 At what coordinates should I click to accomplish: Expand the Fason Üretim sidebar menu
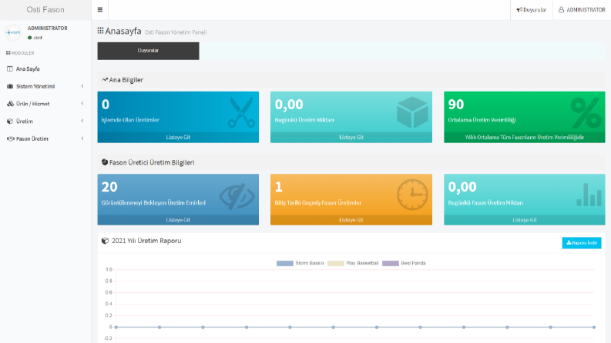[45, 139]
